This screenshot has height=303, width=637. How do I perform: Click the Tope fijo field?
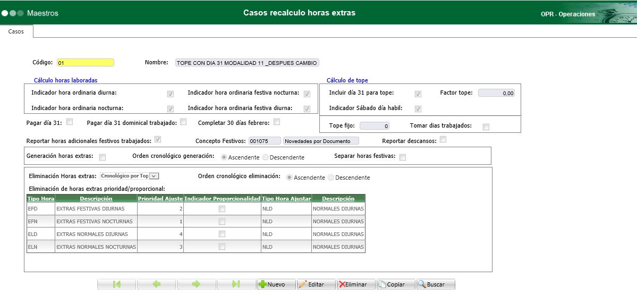(x=375, y=125)
